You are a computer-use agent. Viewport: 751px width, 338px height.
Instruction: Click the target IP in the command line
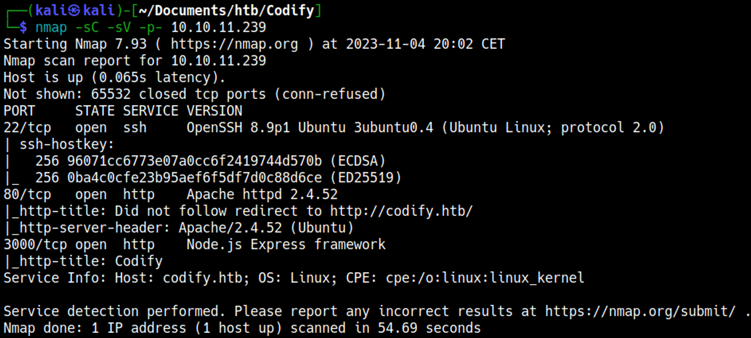(218, 27)
